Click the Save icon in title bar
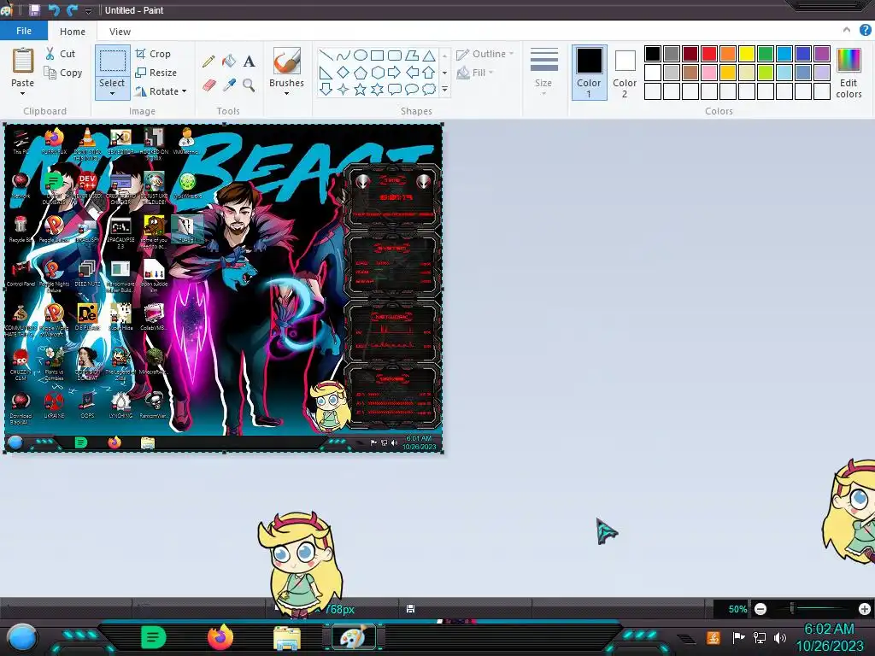The height and width of the screenshot is (656, 875). 34,10
